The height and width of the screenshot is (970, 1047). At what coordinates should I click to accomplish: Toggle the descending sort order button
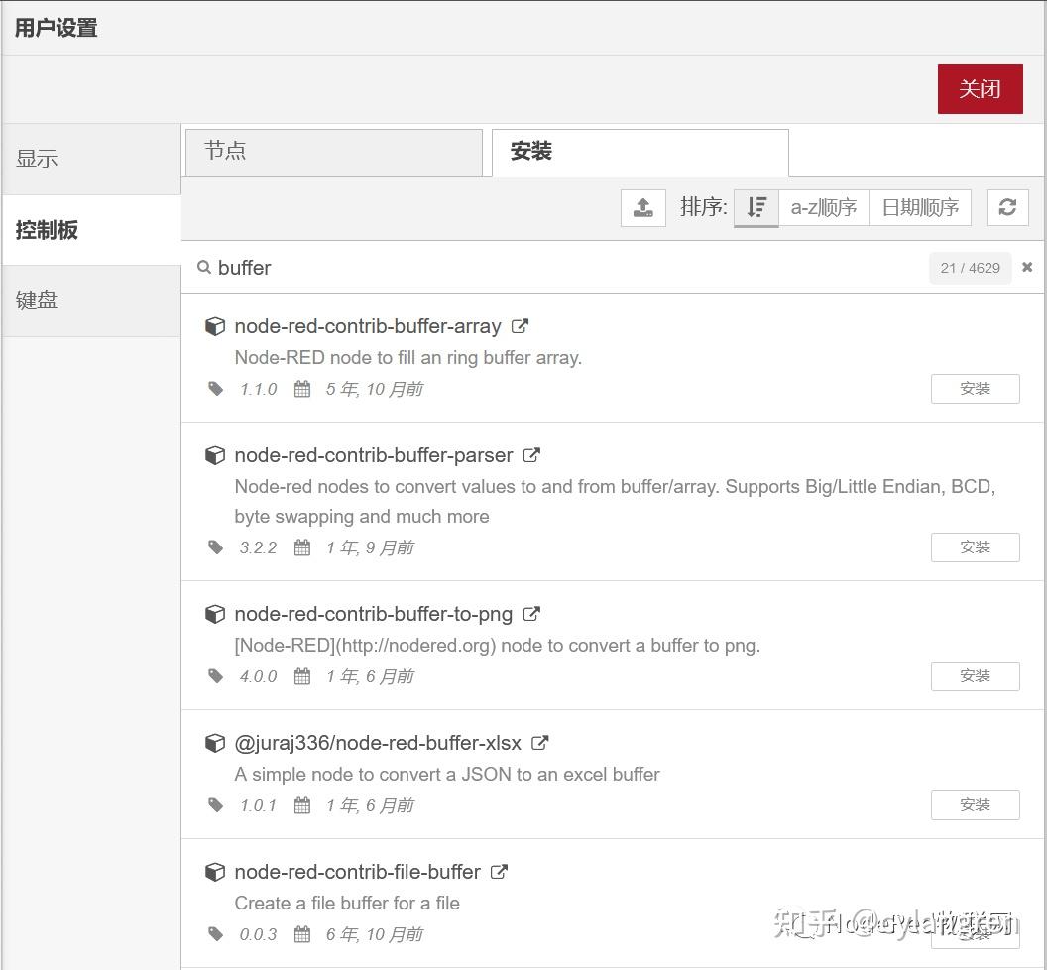point(756,207)
